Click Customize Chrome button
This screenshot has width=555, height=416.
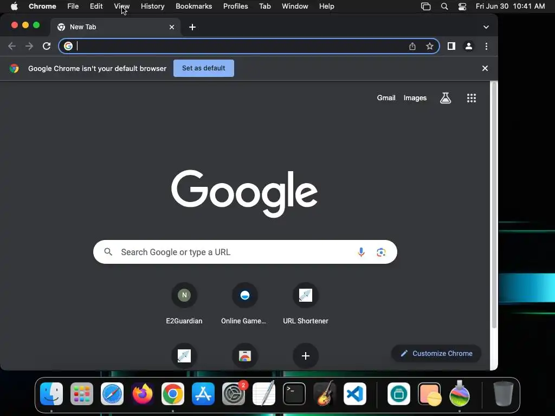point(436,353)
